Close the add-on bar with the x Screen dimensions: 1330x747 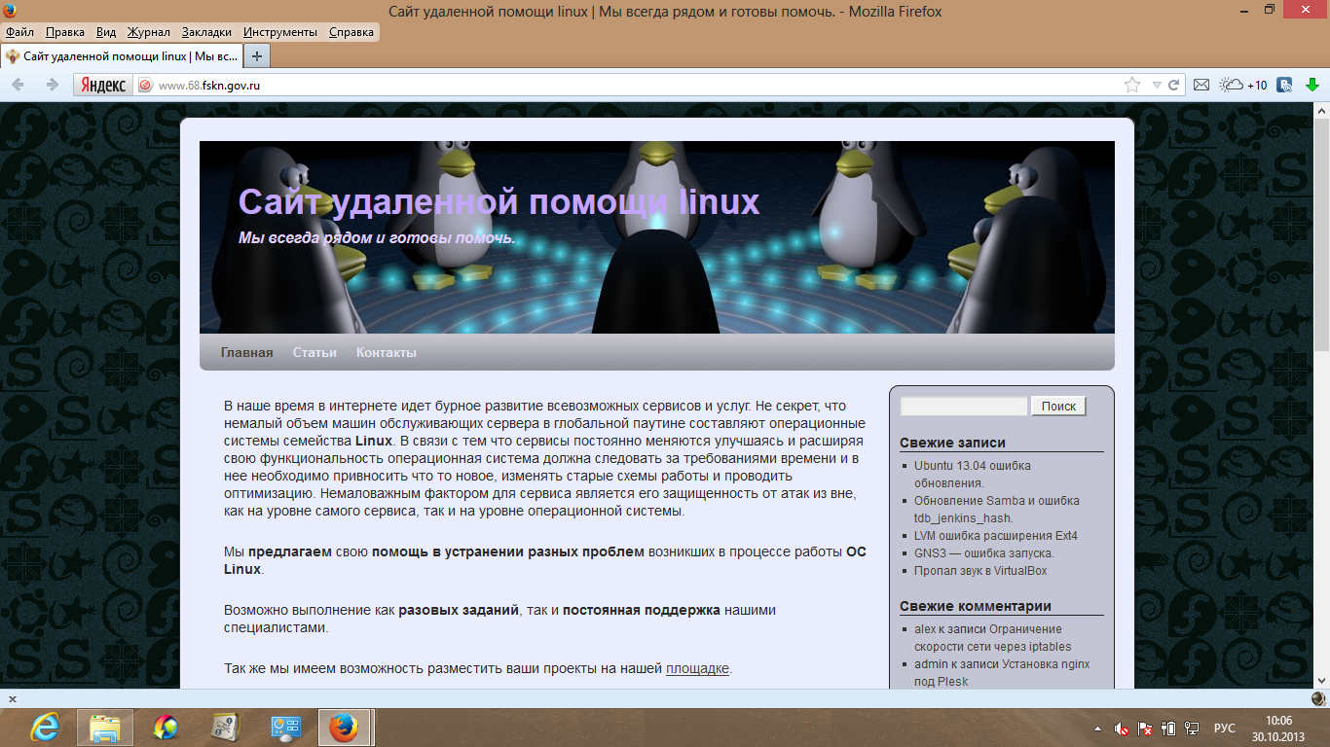(13, 698)
